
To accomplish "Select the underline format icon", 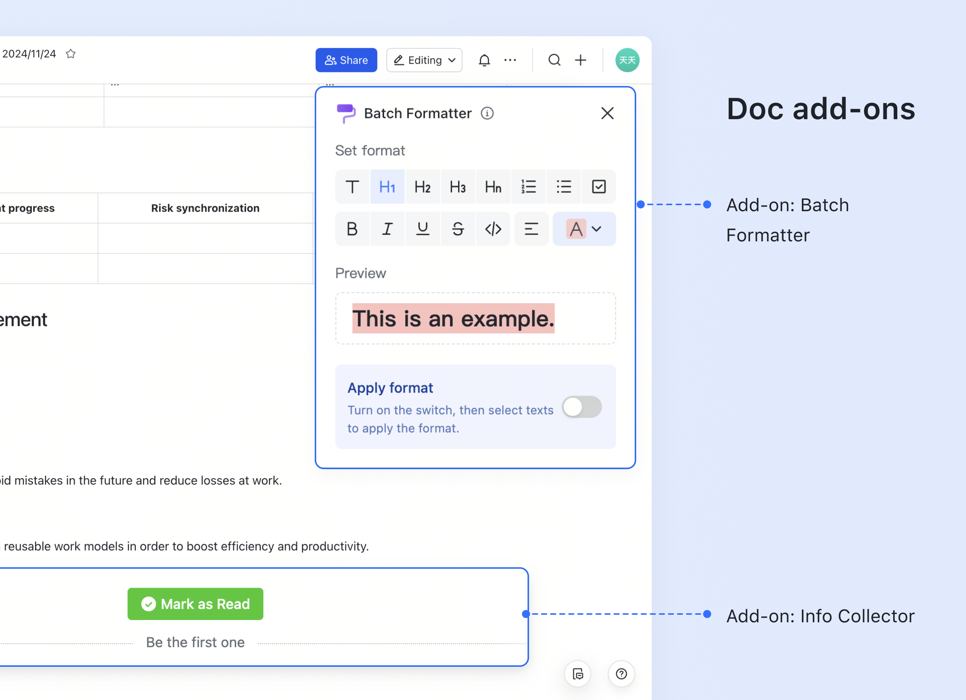I will [423, 229].
